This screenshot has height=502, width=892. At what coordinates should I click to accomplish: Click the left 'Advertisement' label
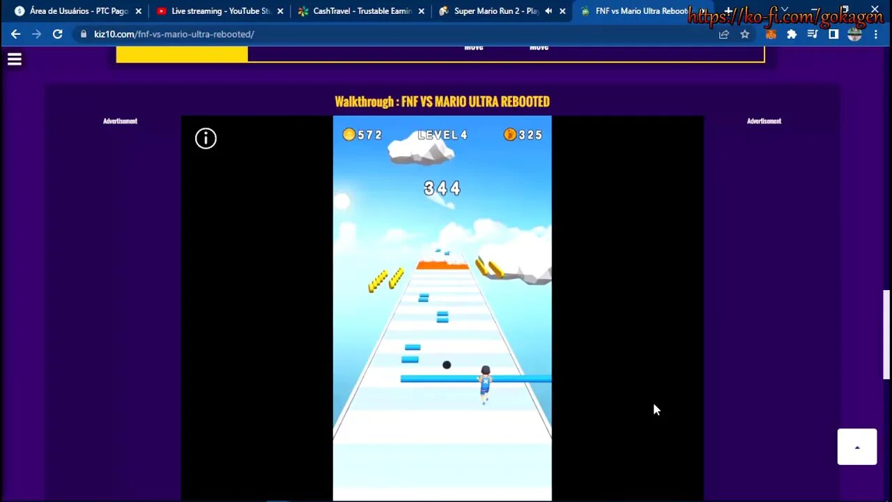pyautogui.click(x=120, y=121)
